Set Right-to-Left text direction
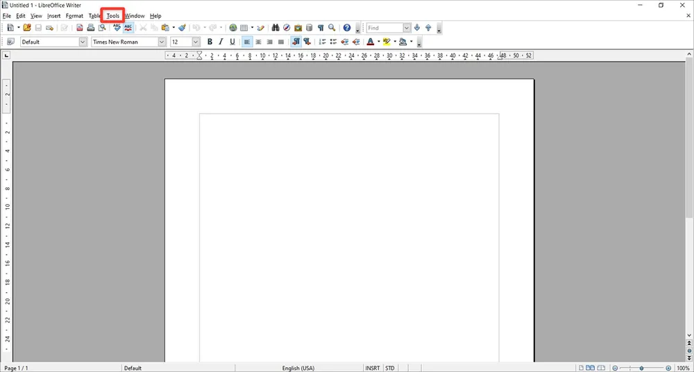The width and height of the screenshot is (694, 372). pos(307,42)
